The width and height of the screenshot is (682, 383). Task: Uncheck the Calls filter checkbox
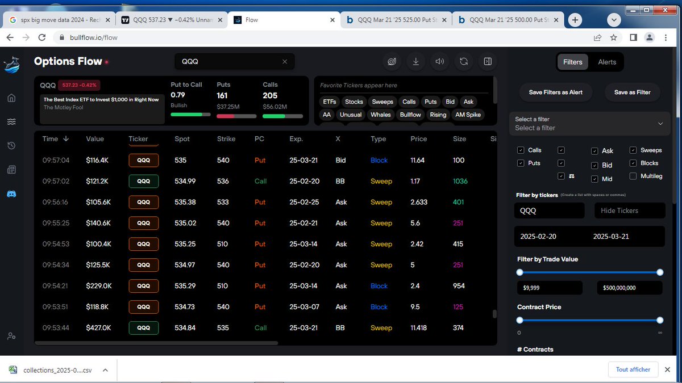click(521, 150)
